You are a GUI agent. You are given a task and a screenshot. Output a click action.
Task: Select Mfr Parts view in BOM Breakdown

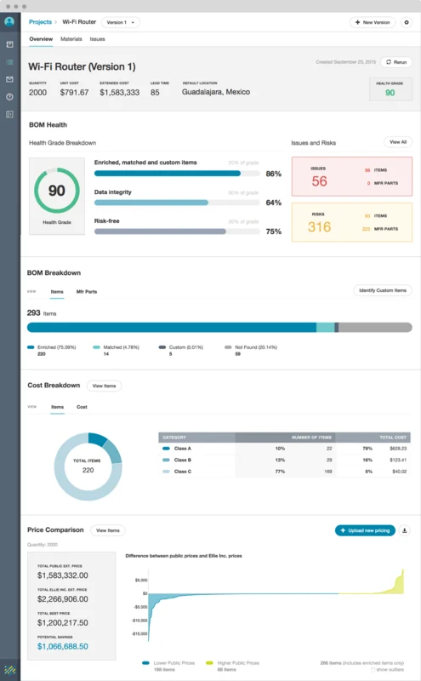click(87, 292)
